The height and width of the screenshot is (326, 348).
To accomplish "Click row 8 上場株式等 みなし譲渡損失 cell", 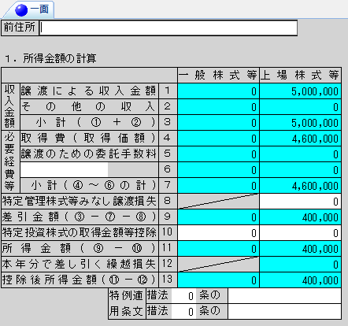I will 300,202.
